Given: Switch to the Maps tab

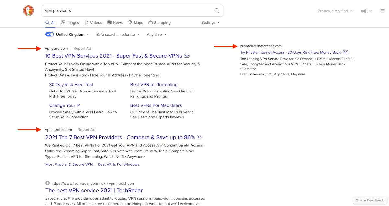Looking at the screenshot, I should (x=136, y=23).
